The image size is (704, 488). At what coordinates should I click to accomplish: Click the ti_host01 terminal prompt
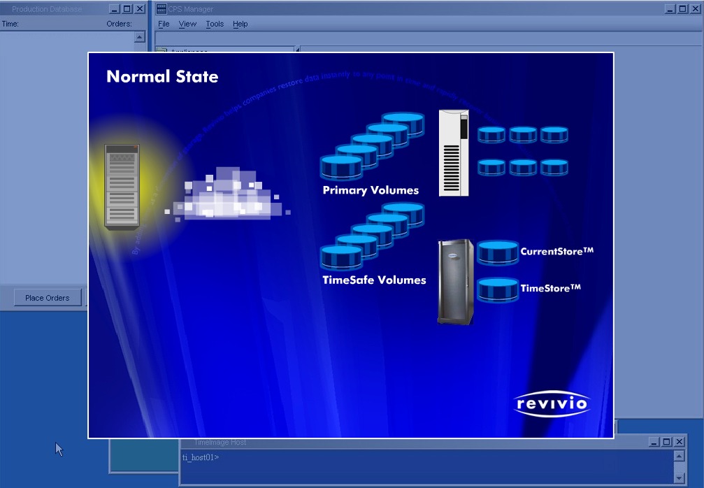pyautogui.click(x=201, y=457)
